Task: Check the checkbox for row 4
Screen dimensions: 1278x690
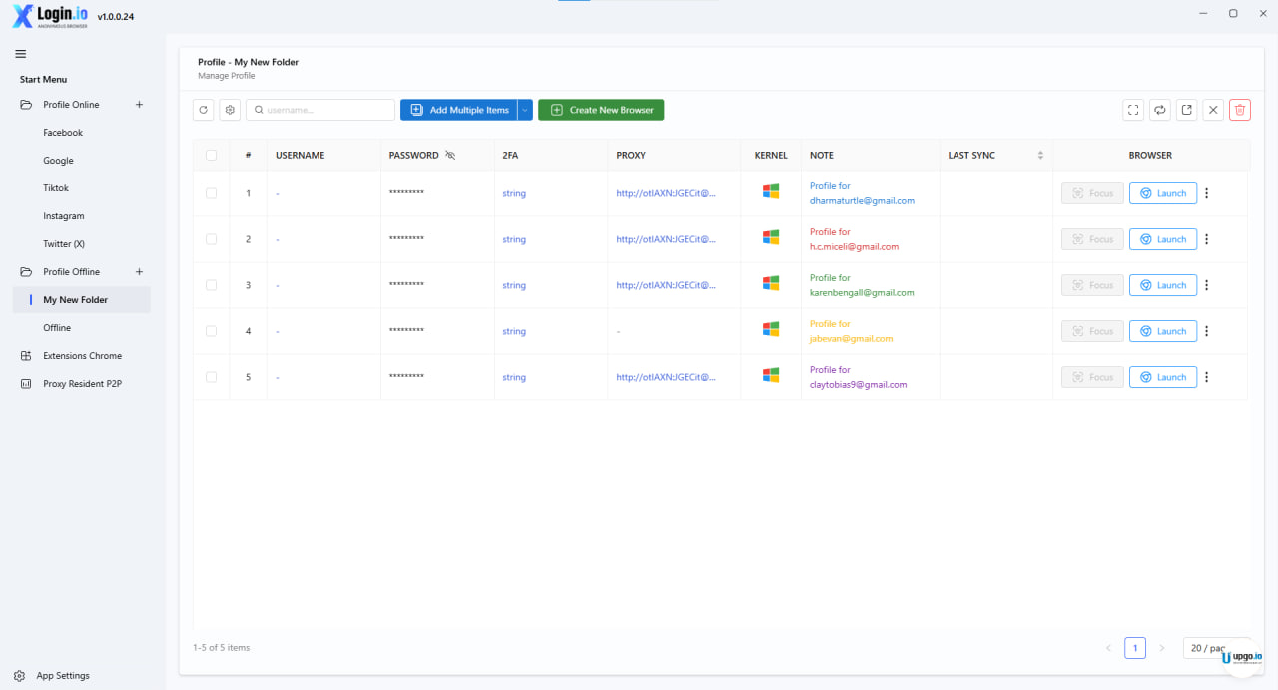Action: (211, 331)
